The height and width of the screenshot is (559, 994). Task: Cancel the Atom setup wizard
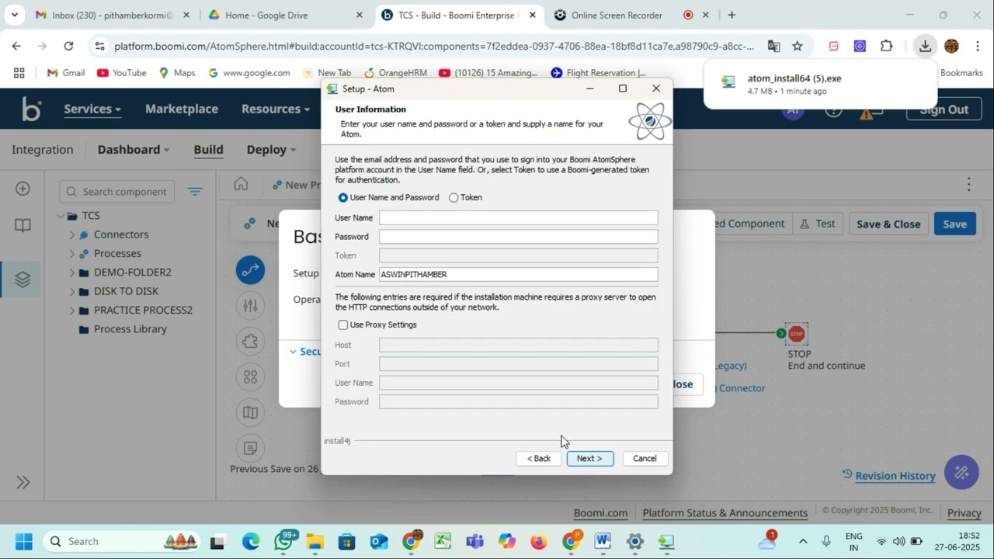tap(645, 458)
